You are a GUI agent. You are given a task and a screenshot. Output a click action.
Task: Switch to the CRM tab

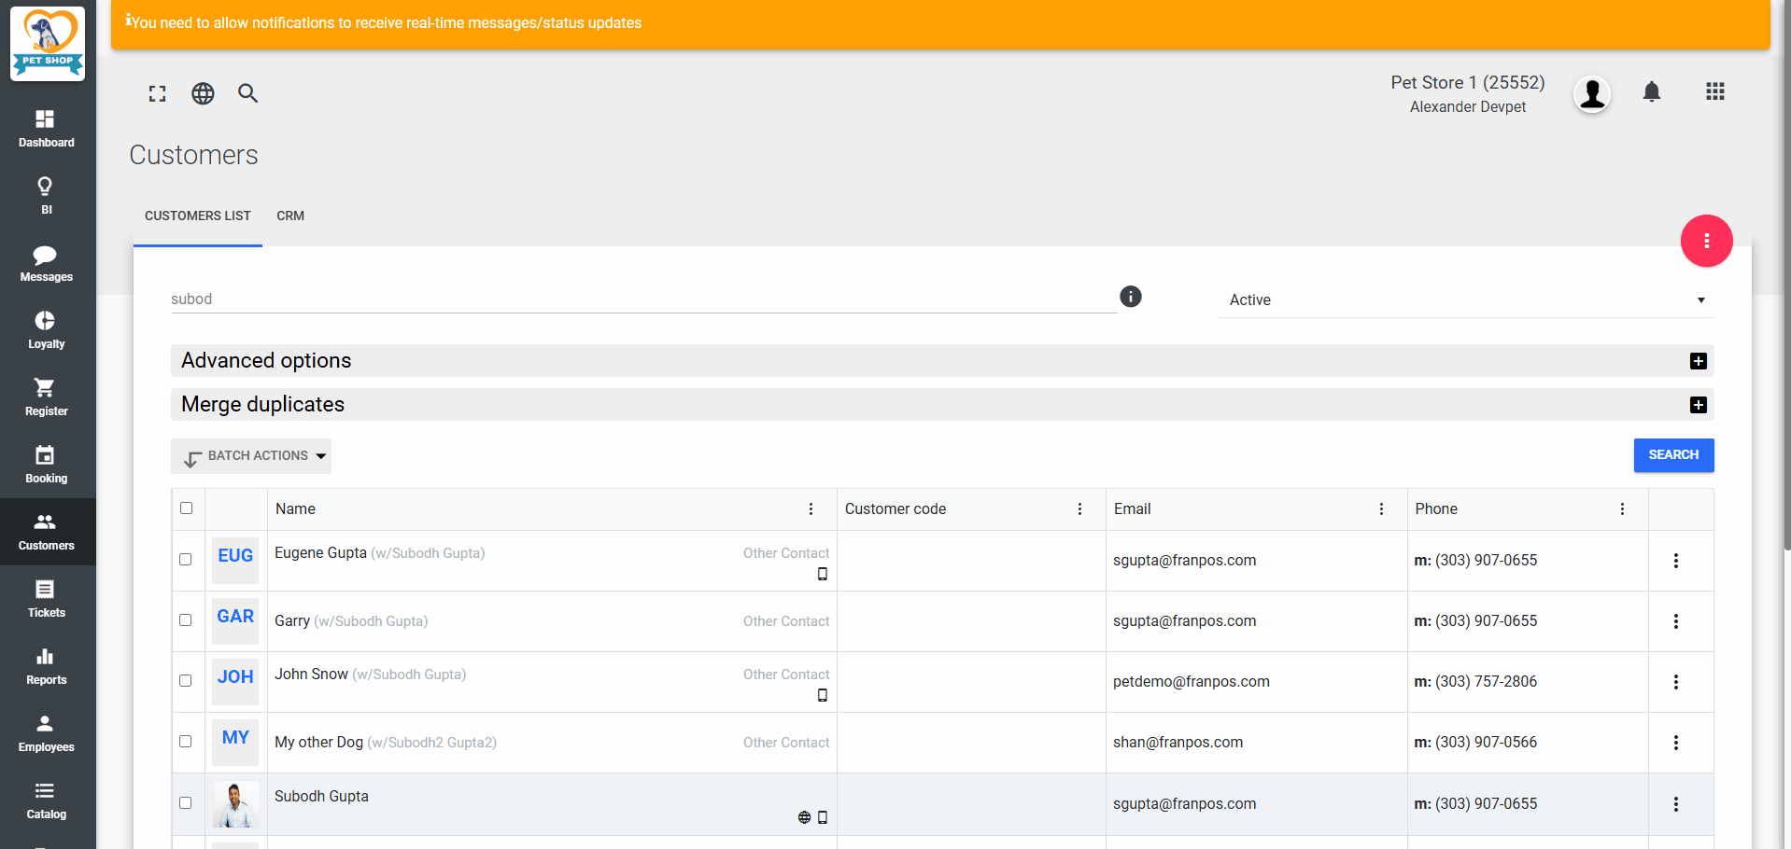click(290, 216)
